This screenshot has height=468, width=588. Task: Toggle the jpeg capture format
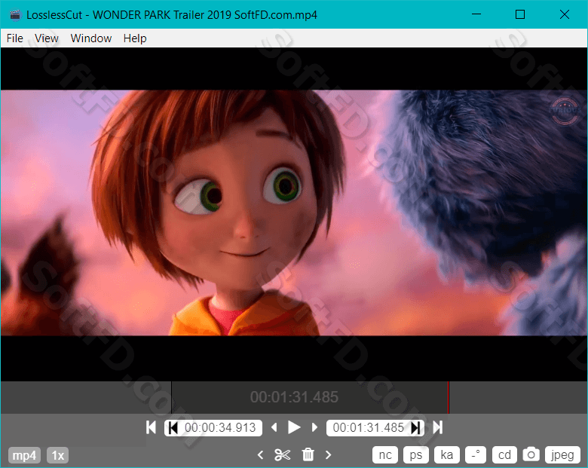click(x=562, y=455)
